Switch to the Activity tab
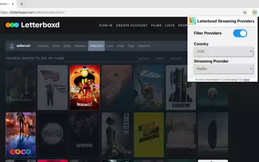Image resolution: width=259 pixels, height=162 pixels. (43, 46)
